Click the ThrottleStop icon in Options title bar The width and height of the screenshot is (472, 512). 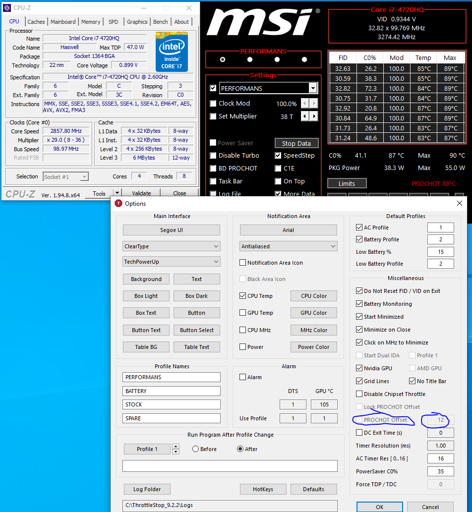click(118, 203)
